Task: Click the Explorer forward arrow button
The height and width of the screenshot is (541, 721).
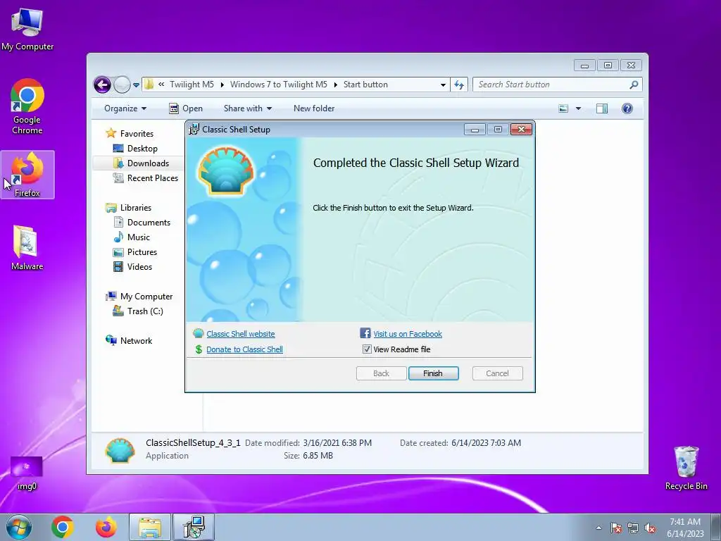Action: (x=122, y=85)
